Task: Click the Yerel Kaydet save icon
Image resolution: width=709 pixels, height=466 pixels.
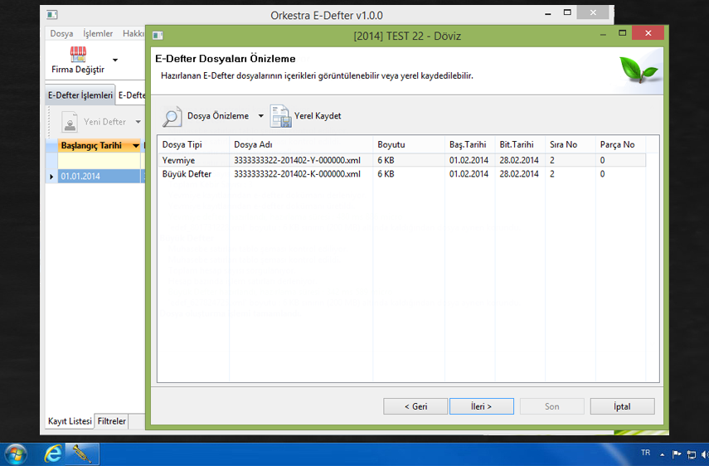Action: point(279,116)
